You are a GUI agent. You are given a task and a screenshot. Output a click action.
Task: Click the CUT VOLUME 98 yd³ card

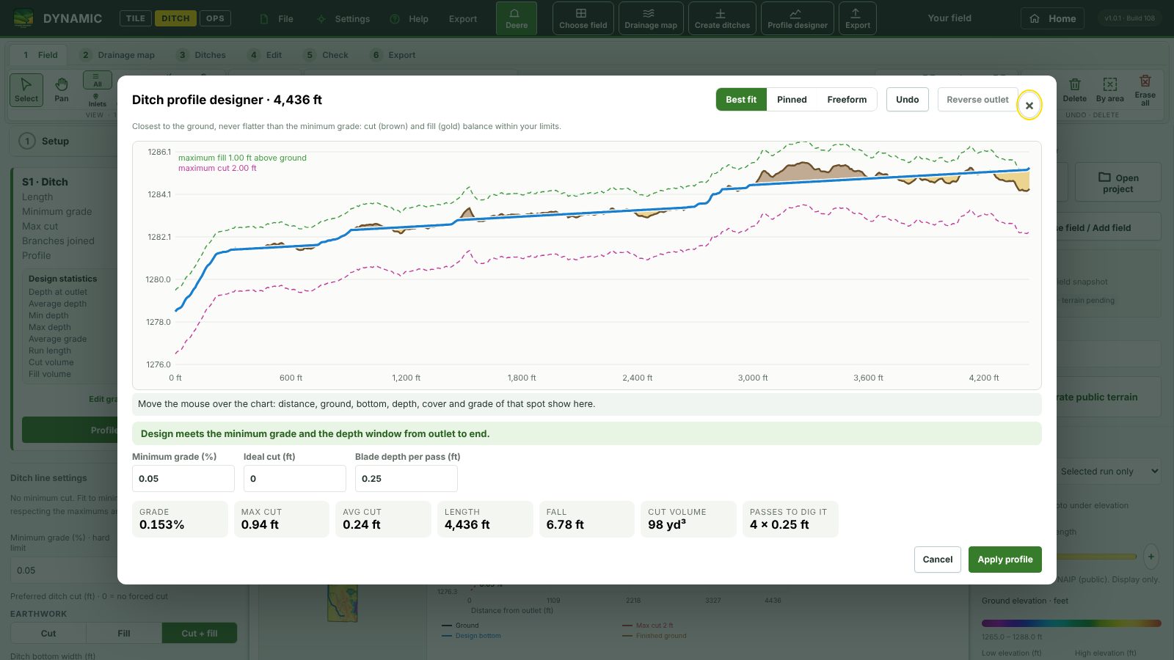688,519
